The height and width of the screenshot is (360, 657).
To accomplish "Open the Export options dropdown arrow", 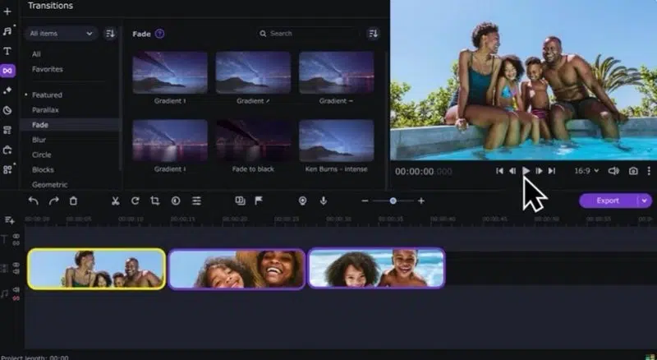I will 645,201.
